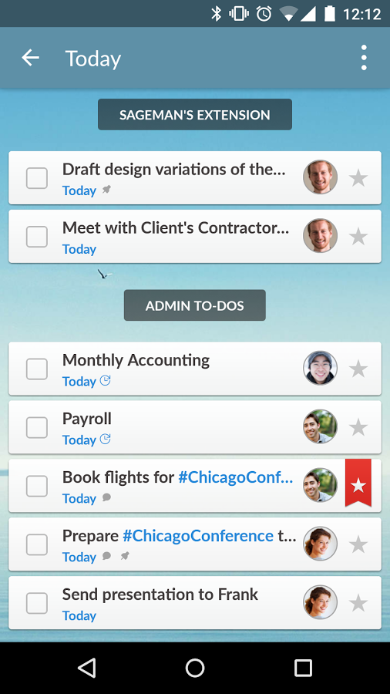This screenshot has height=694, width=390.
Task: Star the Monthly Accounting task
Action: click(x=358, y=369)
